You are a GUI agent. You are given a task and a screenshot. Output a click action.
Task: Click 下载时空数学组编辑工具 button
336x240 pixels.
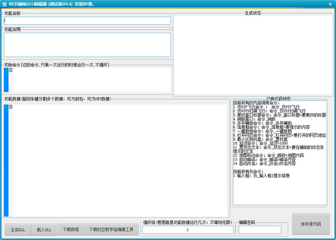[x=111, y=230]
